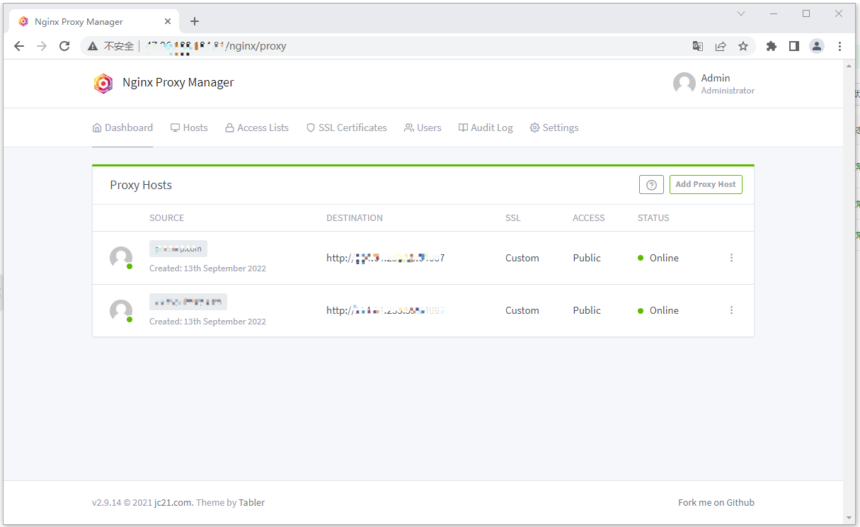The width and height of the screenshot is (860, 527).
Task: Switch to the Access Lists tab
Action: pos(256,127)
